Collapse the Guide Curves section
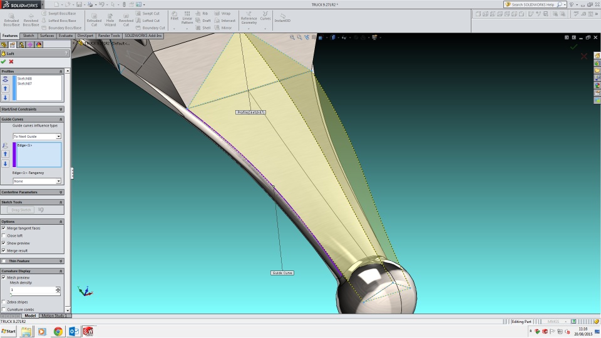The height and width of the screenshot is (338, 601). 61,119
